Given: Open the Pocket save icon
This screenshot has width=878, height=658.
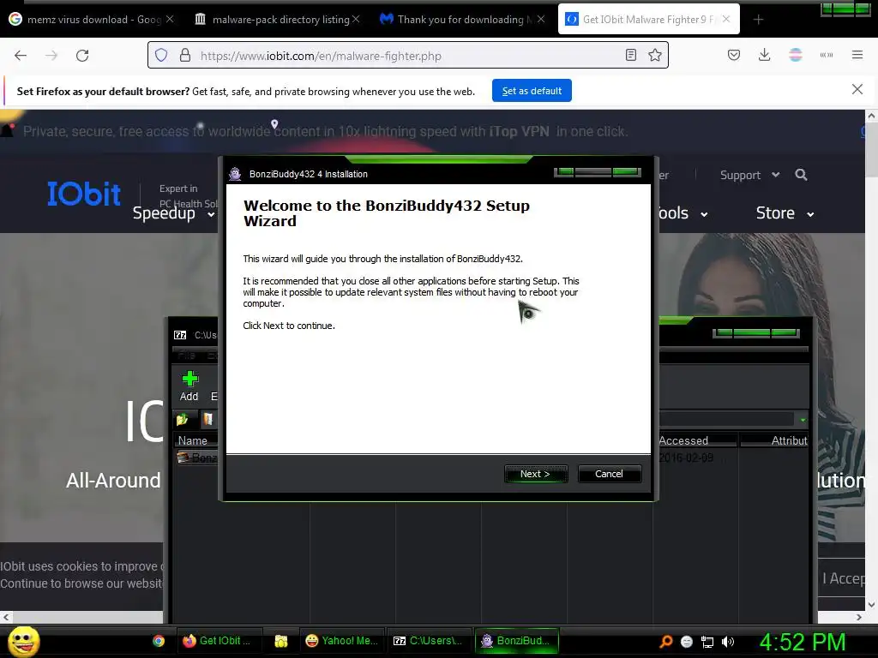Looking at the screenshot, I should [x=734, y=55].
